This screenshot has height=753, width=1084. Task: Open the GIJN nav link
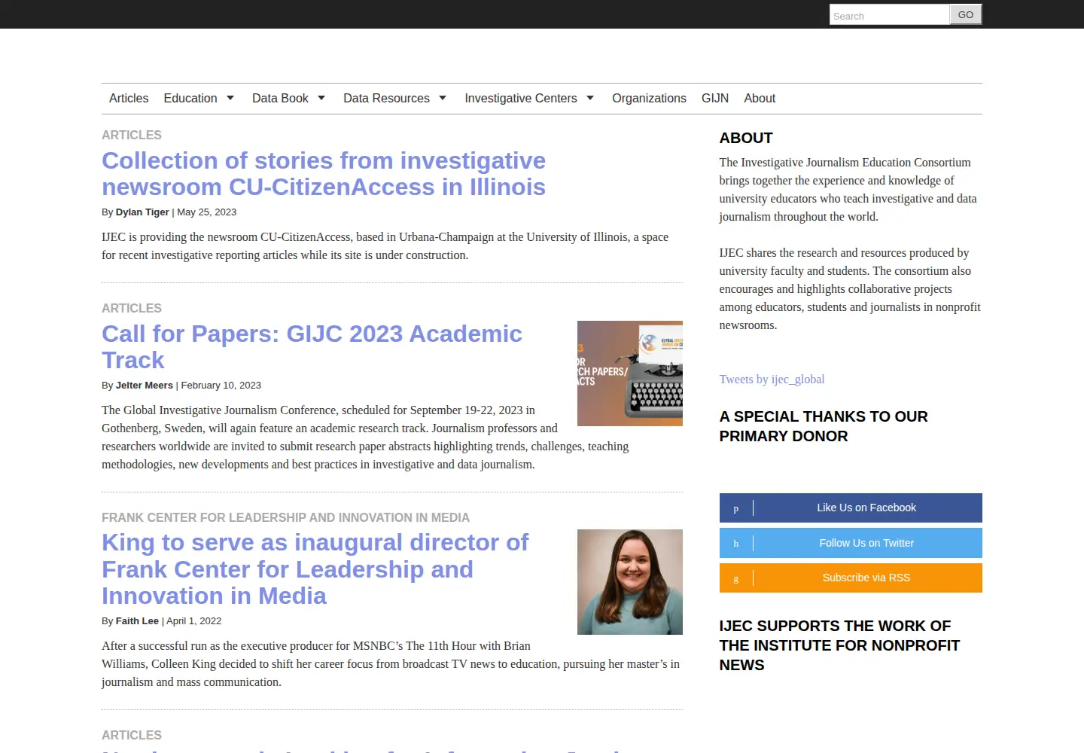click(x=715, y=99)
